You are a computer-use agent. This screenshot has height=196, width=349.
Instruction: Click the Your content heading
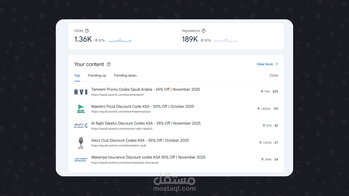point(89,64)
